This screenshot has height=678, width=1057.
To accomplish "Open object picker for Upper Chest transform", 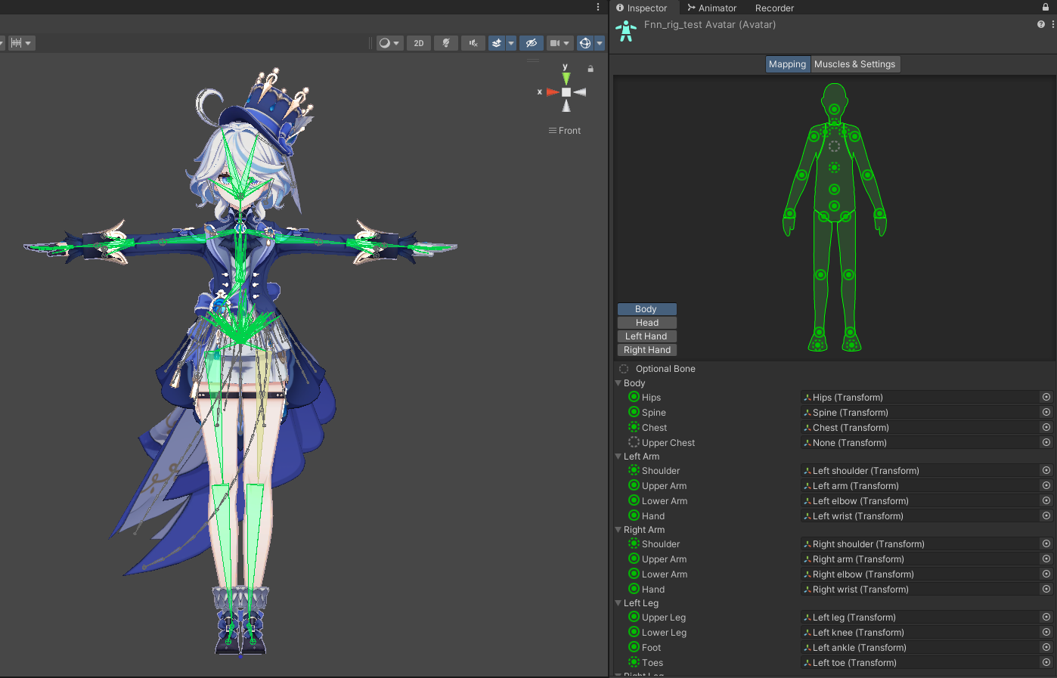I will point(1046,443).
